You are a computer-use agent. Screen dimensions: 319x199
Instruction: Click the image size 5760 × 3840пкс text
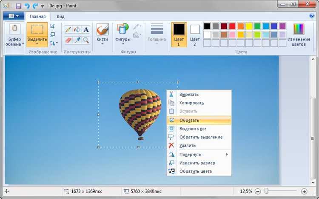(x=146, y=191)
